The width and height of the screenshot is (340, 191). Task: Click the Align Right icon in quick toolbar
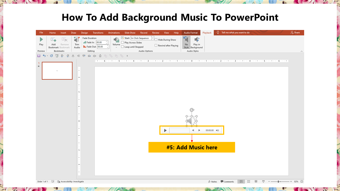point(68,56)
